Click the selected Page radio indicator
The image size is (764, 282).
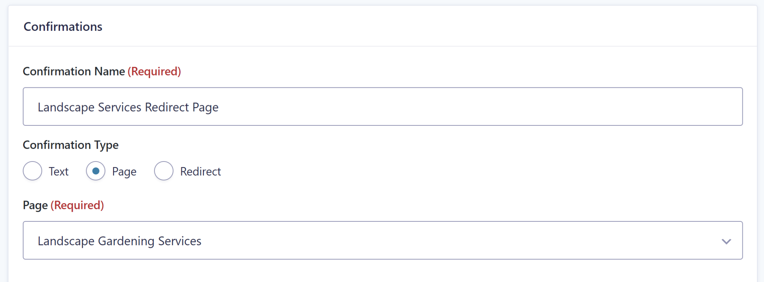(95, 171)
